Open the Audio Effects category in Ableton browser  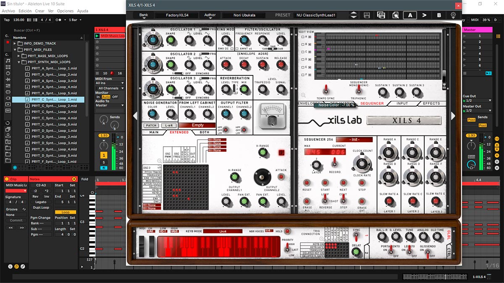pyautogui.click(x=8, y=79)
